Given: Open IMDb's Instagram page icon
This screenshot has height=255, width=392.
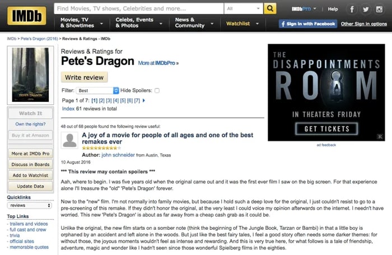Looking at the screenshot, I should tap(379, 10).
